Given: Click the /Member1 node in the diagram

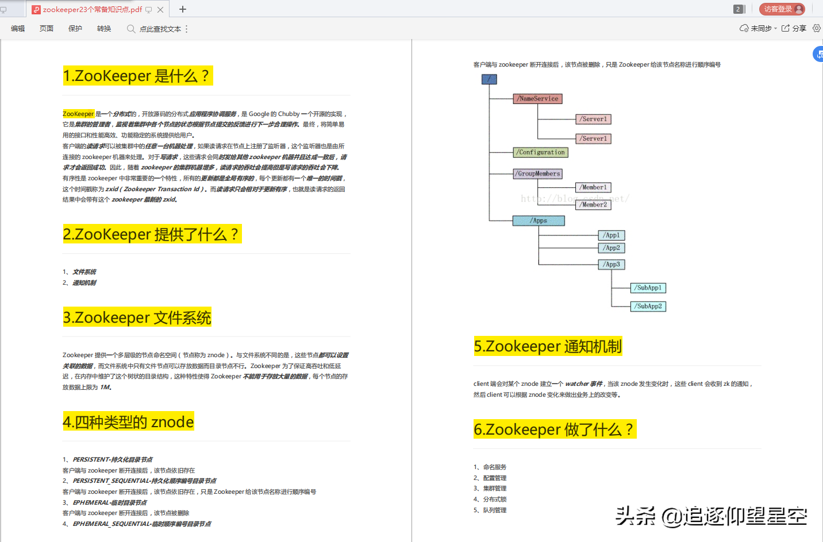Looking at the screenshot, I should [x=594, y=187].
